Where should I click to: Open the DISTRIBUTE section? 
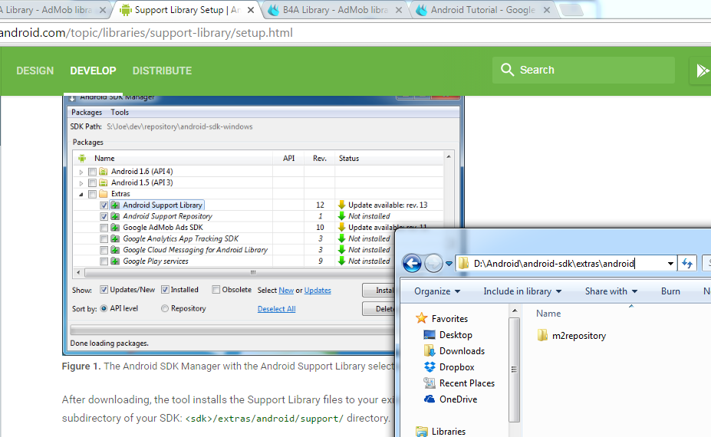[162, 71]
